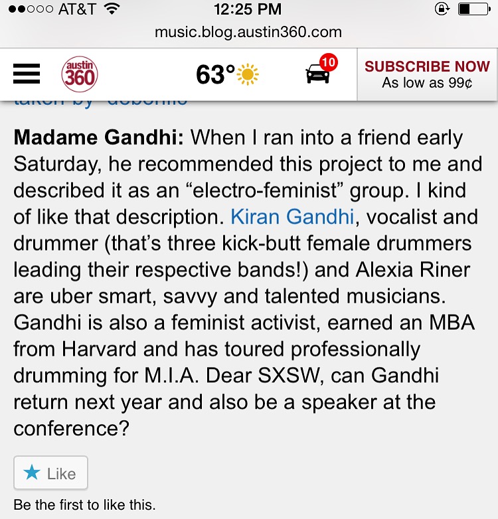Click the star icon in Like button
The image size is (498, 519).
[31, 473]
